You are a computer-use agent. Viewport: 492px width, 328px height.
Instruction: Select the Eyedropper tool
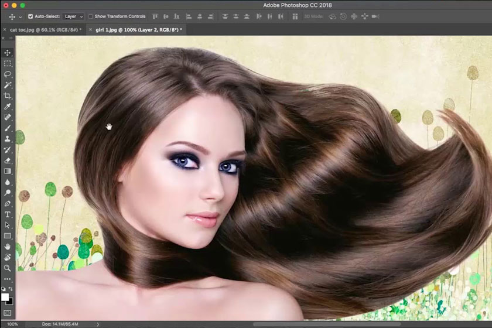click(8, 107)
